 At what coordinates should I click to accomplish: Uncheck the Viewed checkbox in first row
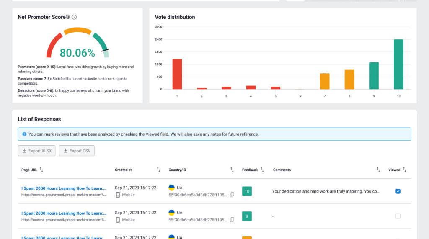[x=398, y=191]
